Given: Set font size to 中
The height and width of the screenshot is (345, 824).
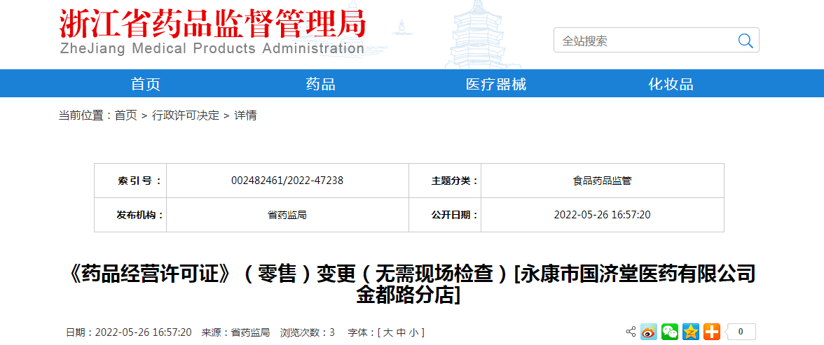Looking at the screenshot, I should (x=401, y=332).
